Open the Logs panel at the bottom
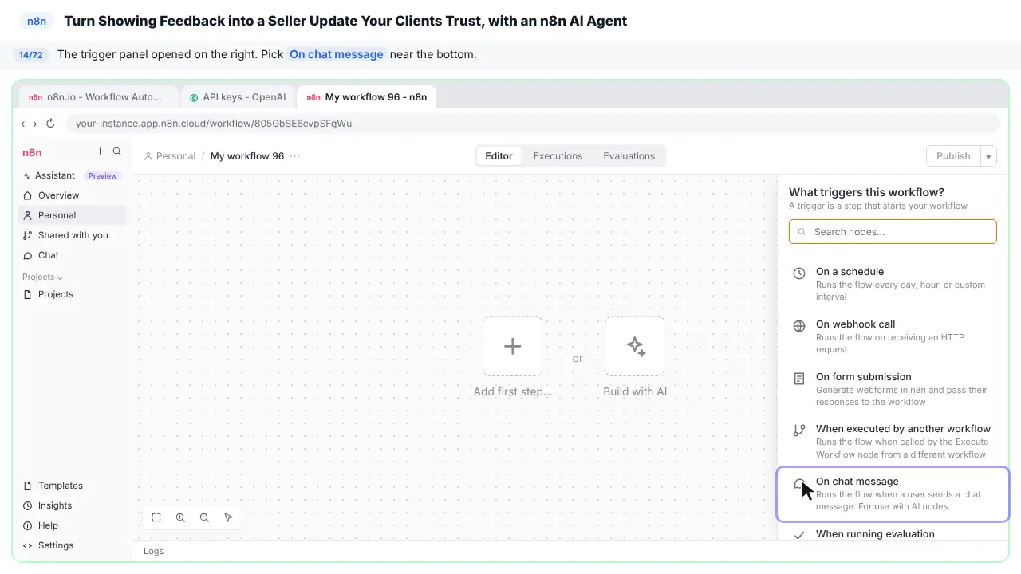 click(x=154, y=551)
